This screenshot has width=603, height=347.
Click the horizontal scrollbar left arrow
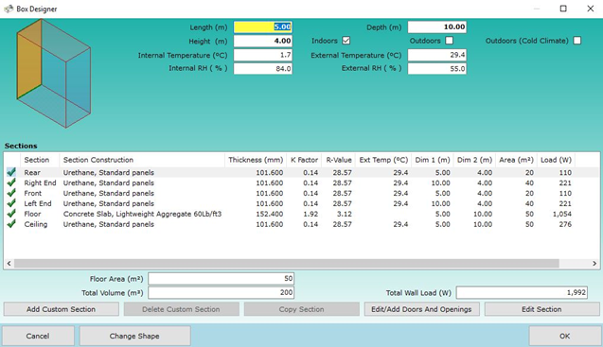(x=9, y=263)
